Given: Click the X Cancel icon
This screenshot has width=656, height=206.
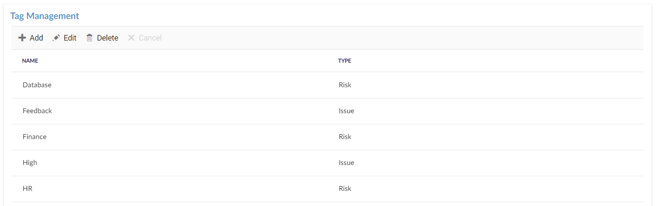Looking at the screenshot, I should pyautogui.click(x=131, y=38).
